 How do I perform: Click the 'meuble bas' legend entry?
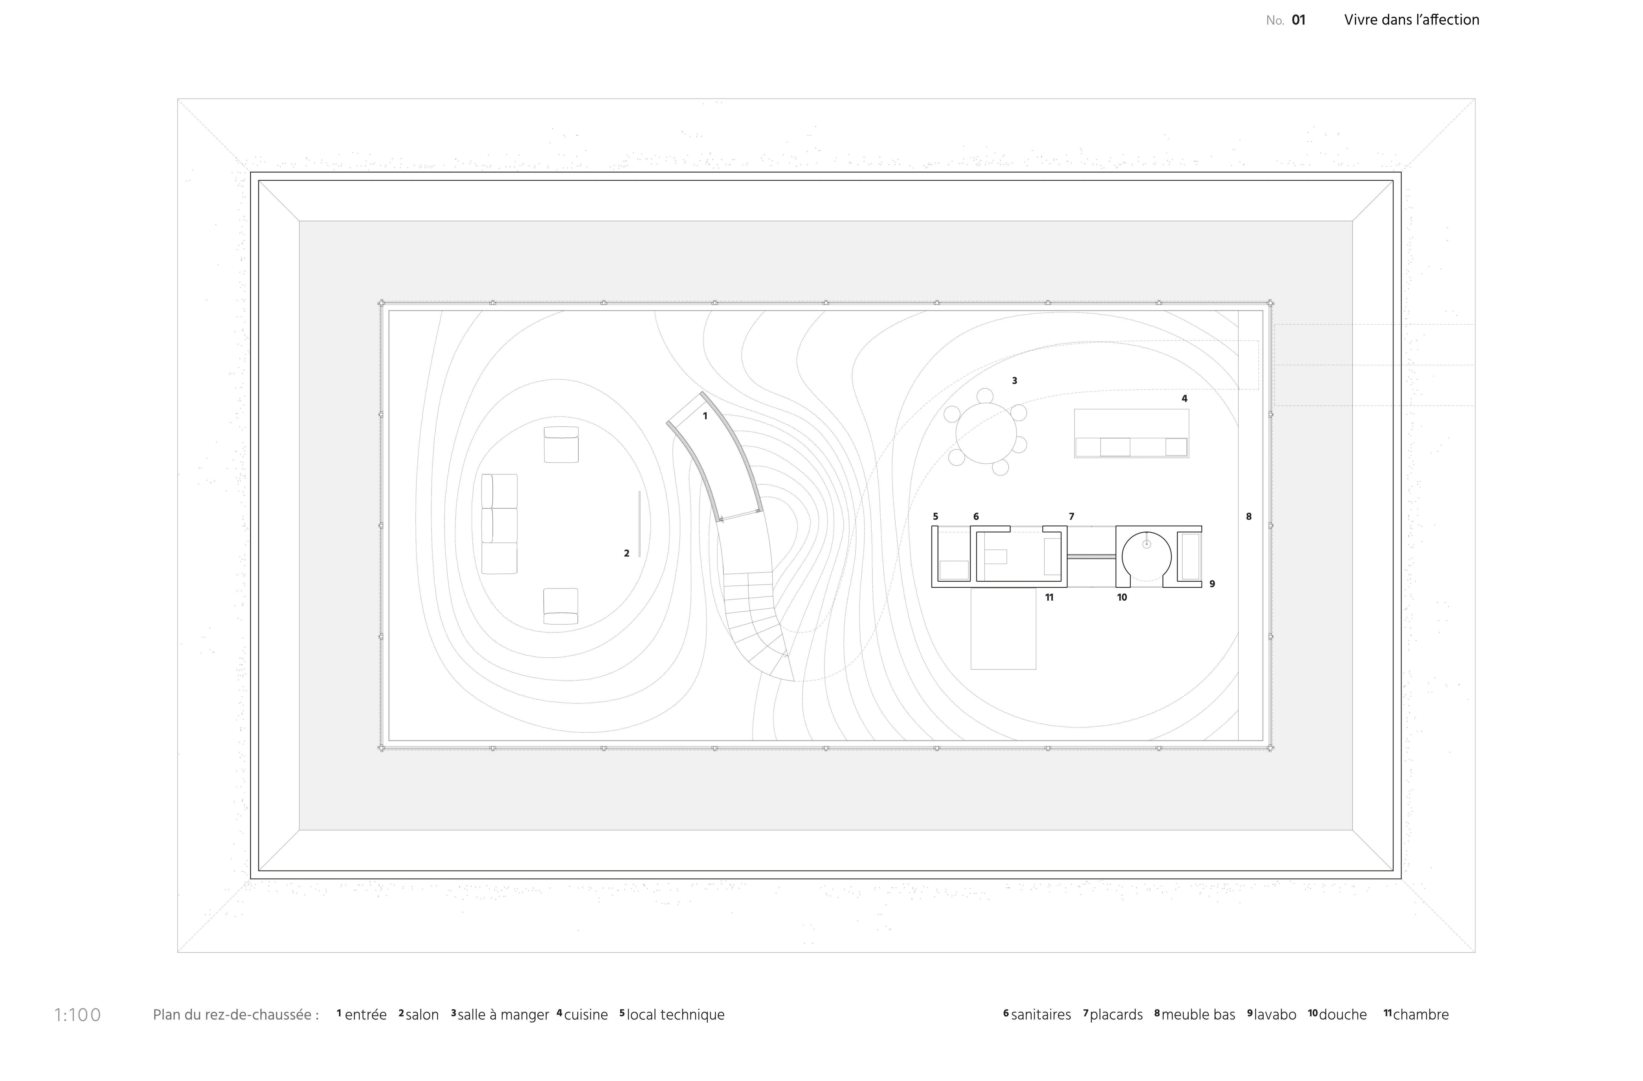coord(1198,1015)
